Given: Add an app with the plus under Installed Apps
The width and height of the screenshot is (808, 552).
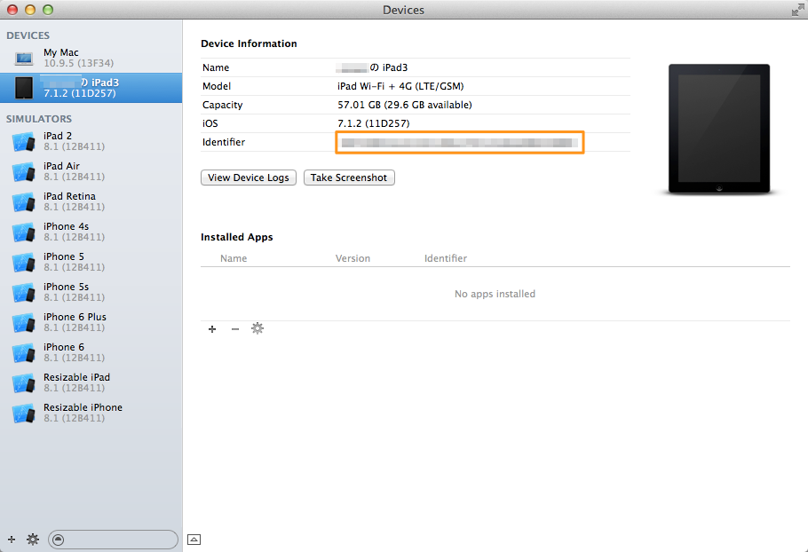Looking at the screenshot, I should 212,329.
